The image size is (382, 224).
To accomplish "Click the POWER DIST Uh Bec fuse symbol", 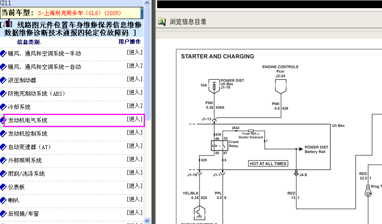I will pos(214,86).
